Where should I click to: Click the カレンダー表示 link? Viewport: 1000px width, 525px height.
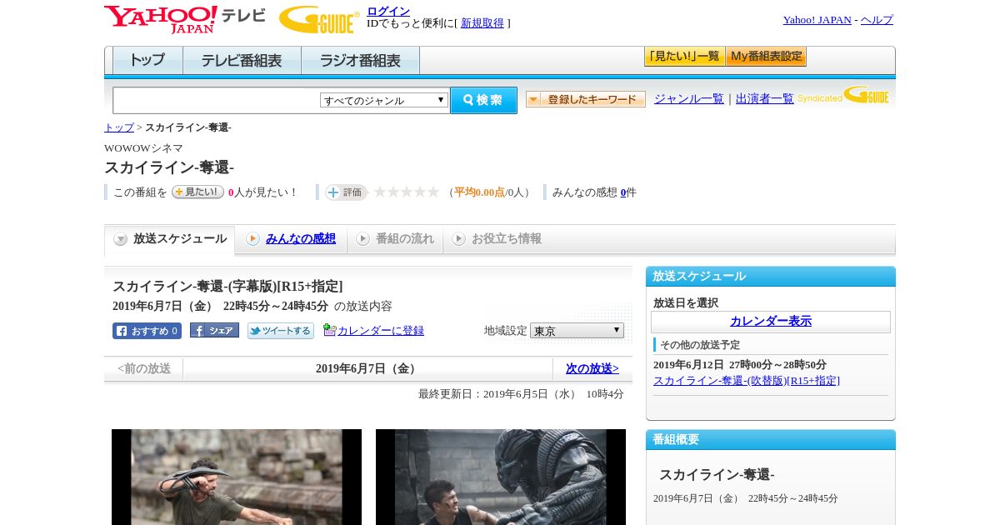(771, 321)
